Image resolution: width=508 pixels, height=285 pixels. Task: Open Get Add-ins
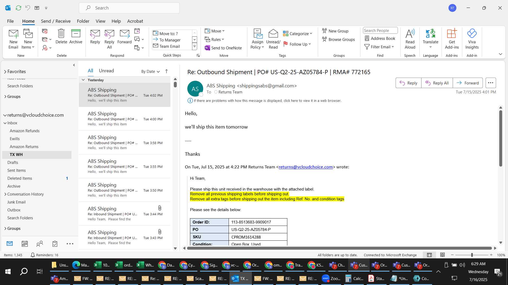pyautogui.click(x=452, y=39)
